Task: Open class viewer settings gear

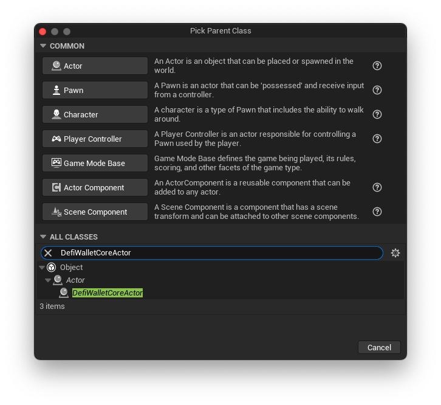Action: [395, 253]
